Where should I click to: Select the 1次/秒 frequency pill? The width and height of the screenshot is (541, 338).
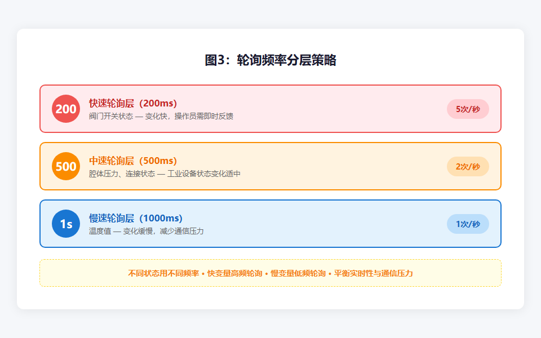pyautogui.click(x=468, y=224)
